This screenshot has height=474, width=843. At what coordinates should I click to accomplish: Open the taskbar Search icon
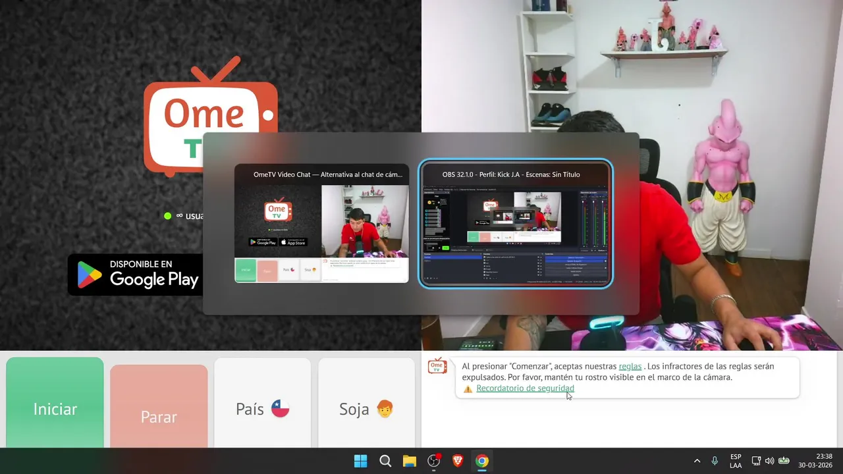tap(385, 461)
